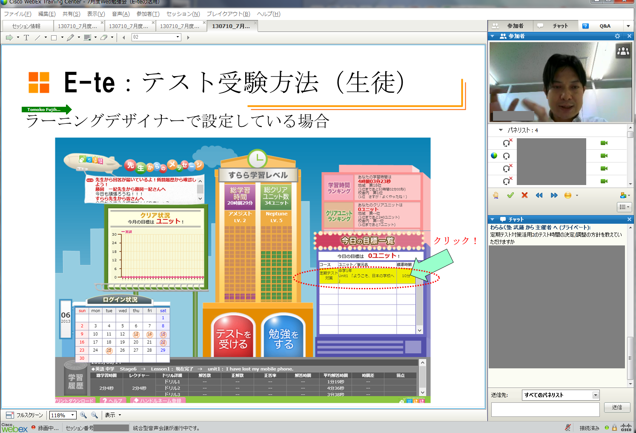Select the Rectangle shape tool
The height and width of the screenshot is (433, 636).
tap(54, 37)
